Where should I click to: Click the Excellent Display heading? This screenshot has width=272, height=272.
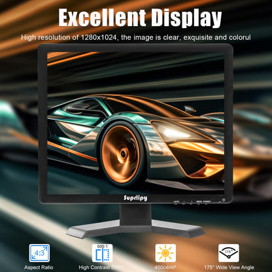coord(140,18)
